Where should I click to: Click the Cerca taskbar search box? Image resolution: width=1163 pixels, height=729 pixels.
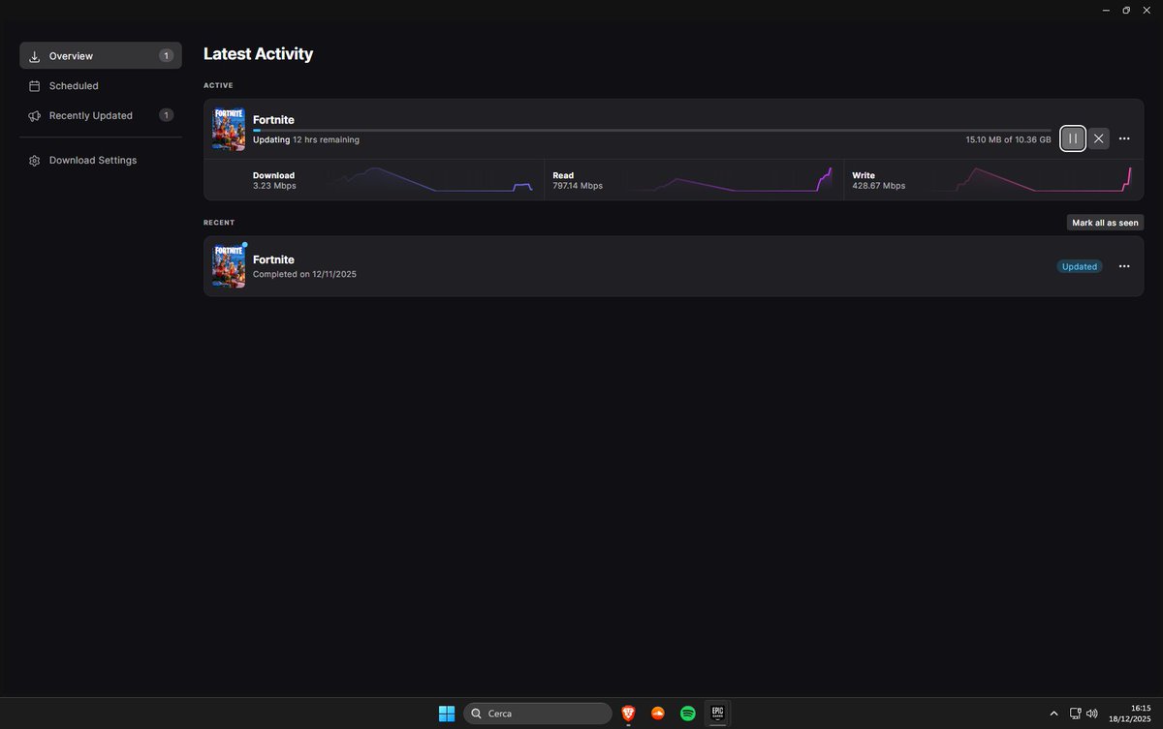click(x=538, y=714)
